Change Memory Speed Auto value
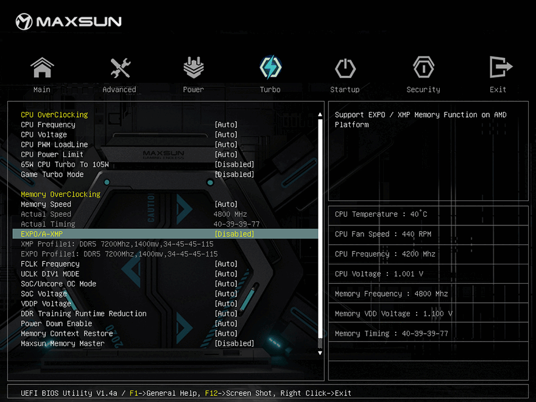 [x=226, y=205]
